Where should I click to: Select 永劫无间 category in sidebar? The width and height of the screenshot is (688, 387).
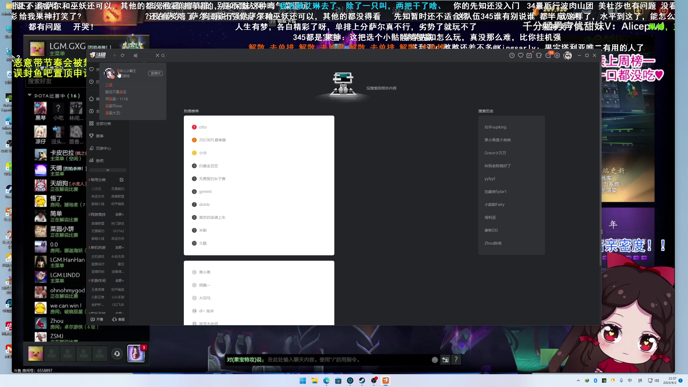(118, 257)
